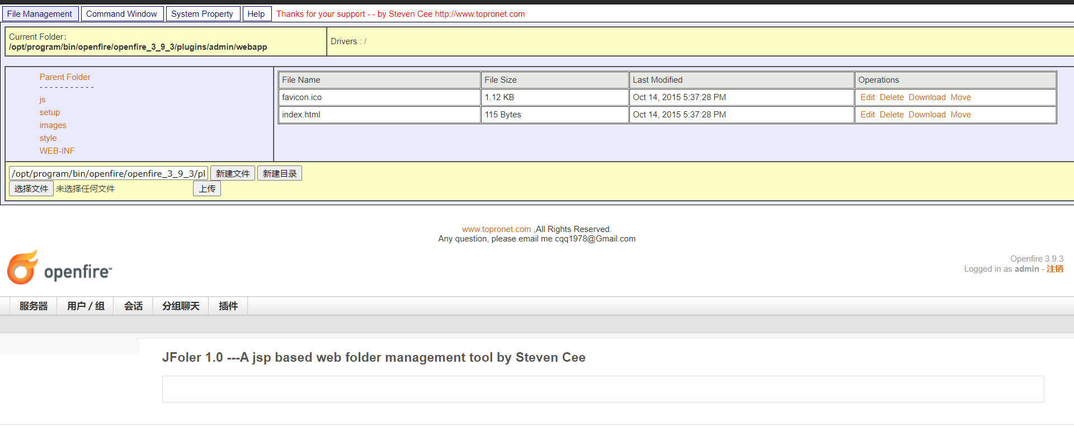This screenshot has width=1074, height=426.
Task: Delete the favicon.ico file
Action: (892, 97)
